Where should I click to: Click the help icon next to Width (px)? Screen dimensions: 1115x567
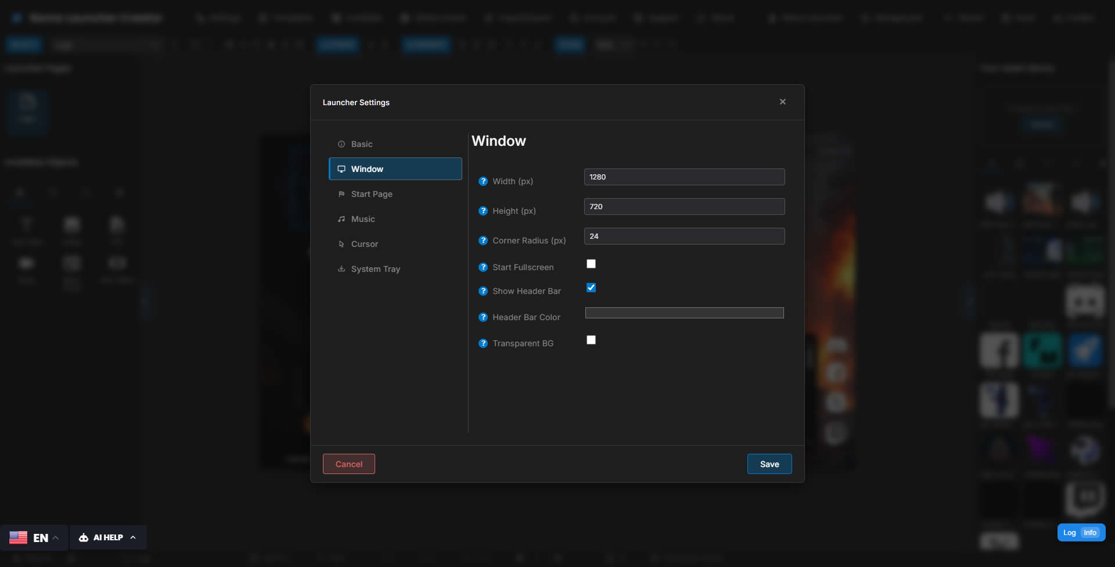pos(483,181)
